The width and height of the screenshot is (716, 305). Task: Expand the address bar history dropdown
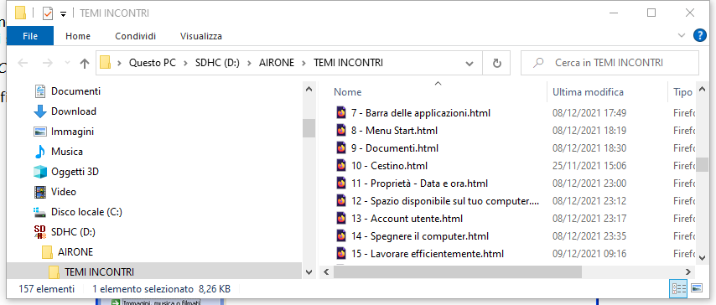click(469, 64)
